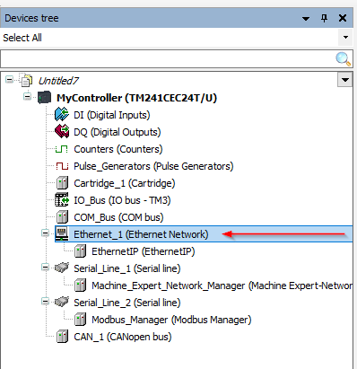Screen dimensions: 357x369
Task: Open the Select All dropdown arrow
Action: tap(345, 38)
